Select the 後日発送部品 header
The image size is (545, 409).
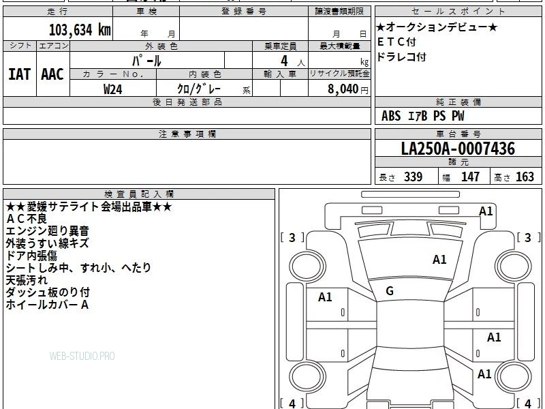pyautogui.click(x=187, y=102)
